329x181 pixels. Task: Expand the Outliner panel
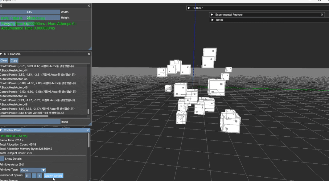pos(189,8)
